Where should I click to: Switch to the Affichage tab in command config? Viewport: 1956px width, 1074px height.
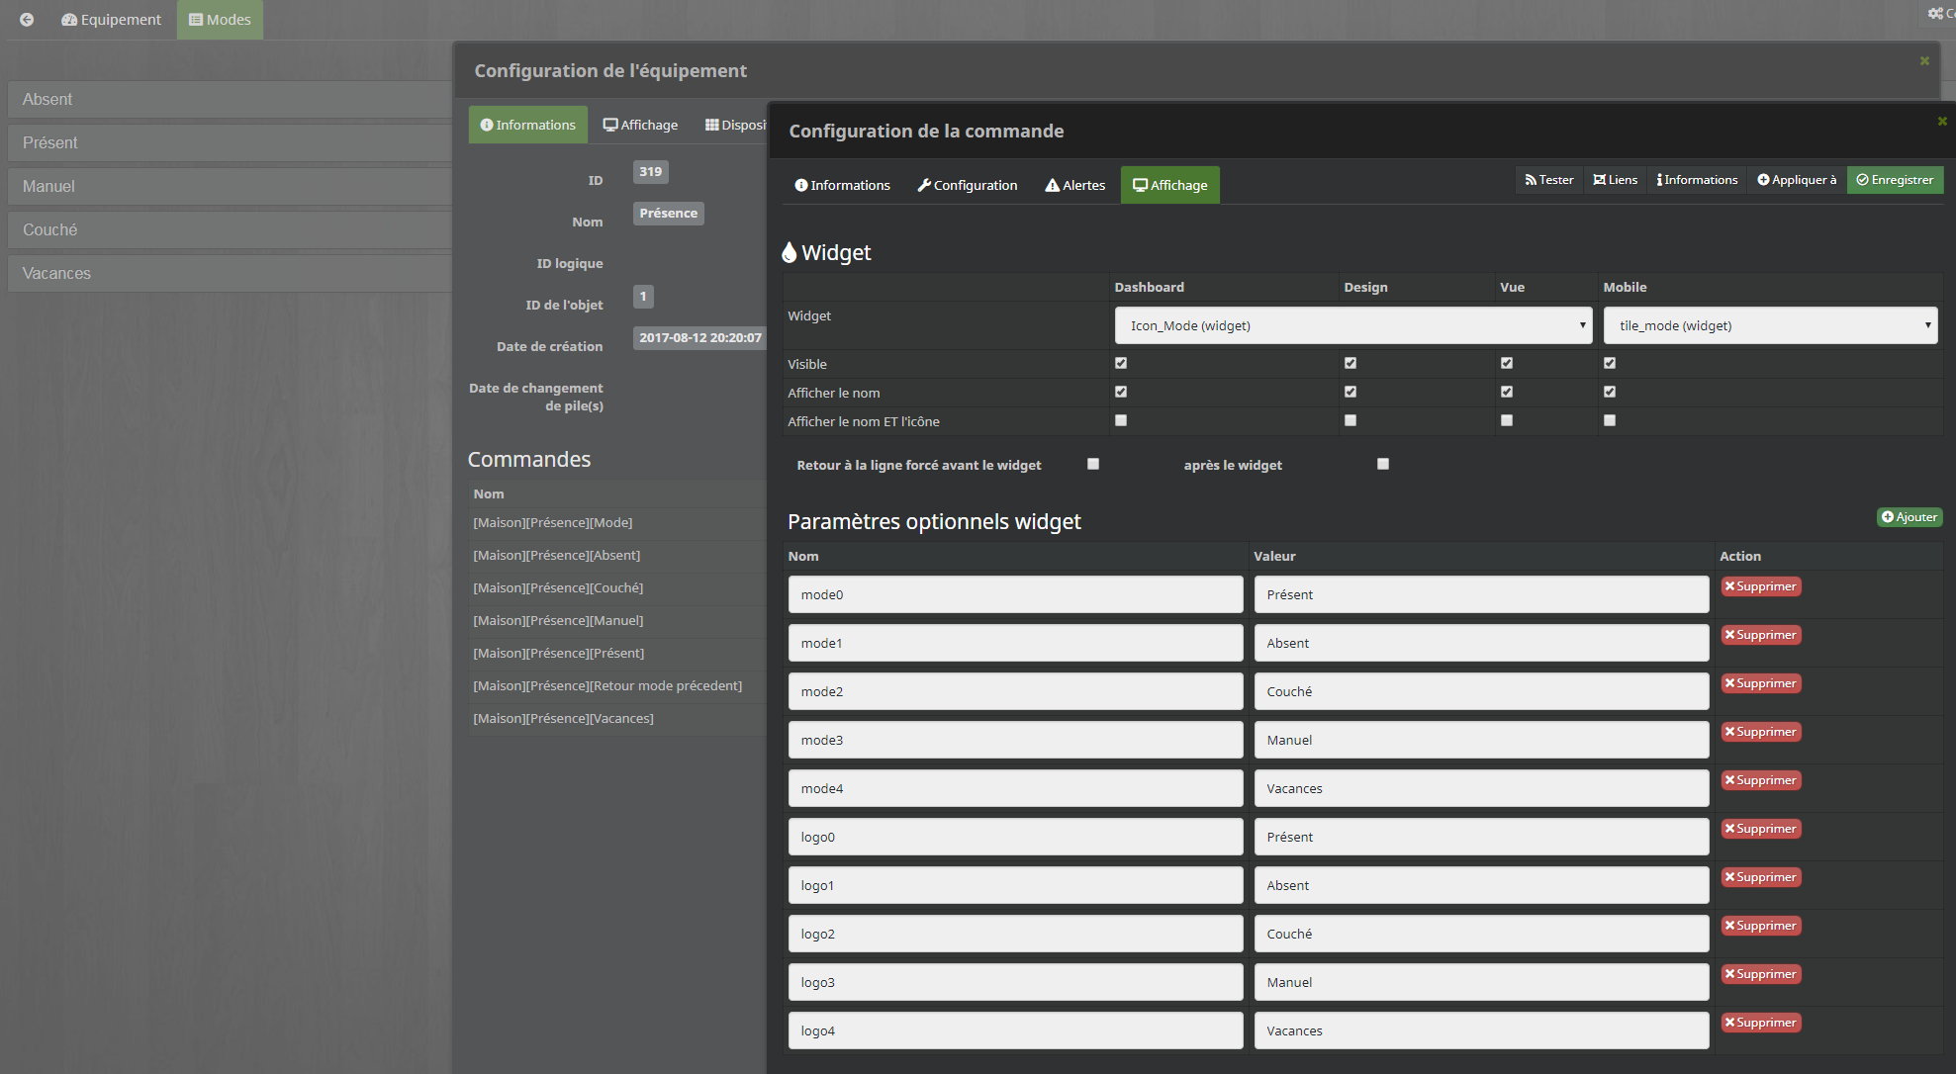pos(1170,185)
